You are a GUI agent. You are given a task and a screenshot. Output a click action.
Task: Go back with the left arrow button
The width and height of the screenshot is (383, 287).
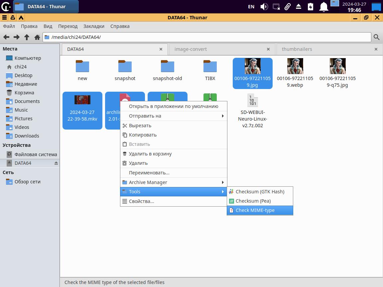click(x=6, y=37)
